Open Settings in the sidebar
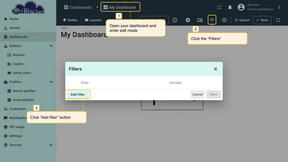The width and height of the screenshot is (288, 162). (28, 136)
